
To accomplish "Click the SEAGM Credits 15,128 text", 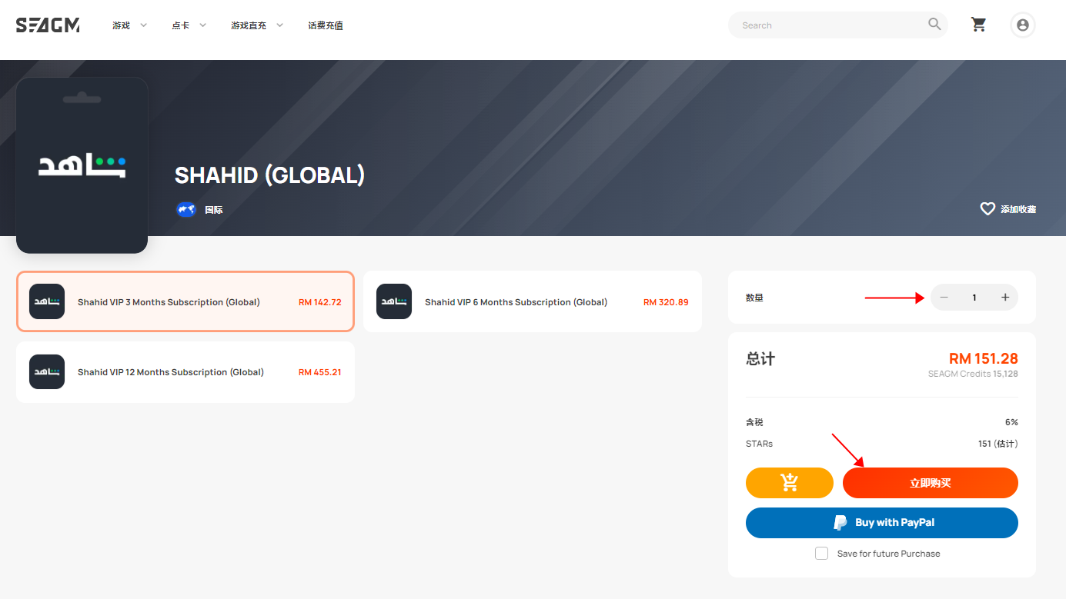I will click(x=973, y=374).
